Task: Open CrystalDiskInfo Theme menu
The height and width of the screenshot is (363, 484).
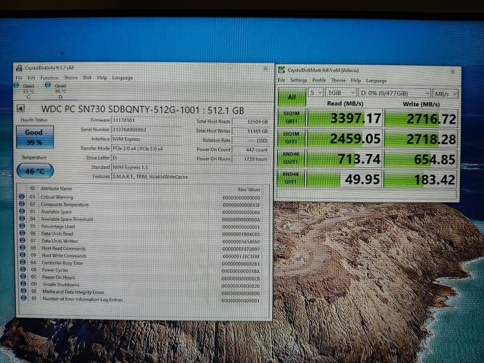Action: click(71, 78)
